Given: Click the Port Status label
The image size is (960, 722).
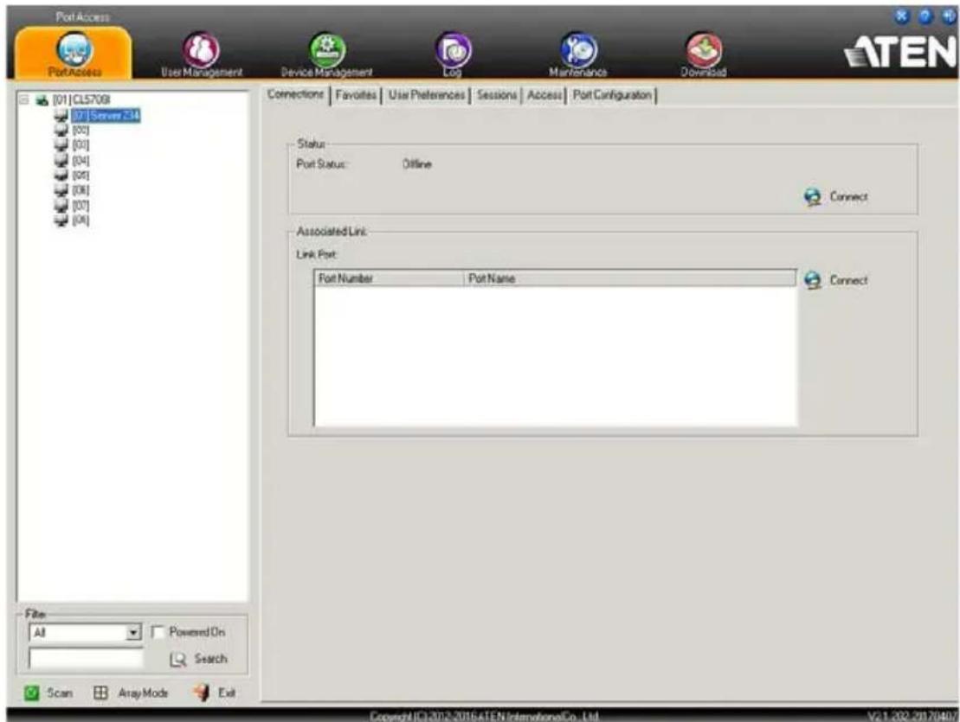Looking at the screenshot, I should click(x=322, y=164).
